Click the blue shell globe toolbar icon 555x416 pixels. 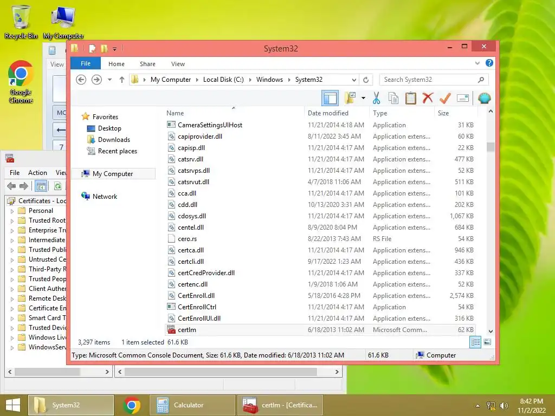click(x=484, y=98)
